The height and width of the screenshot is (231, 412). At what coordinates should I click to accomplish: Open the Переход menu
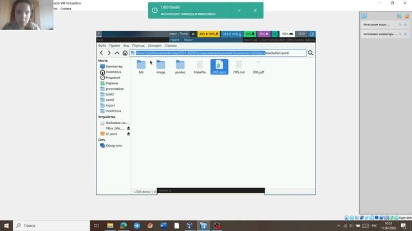coord(138,46)
